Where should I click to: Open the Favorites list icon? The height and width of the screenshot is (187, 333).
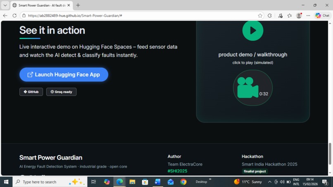[x=290, y=16]
